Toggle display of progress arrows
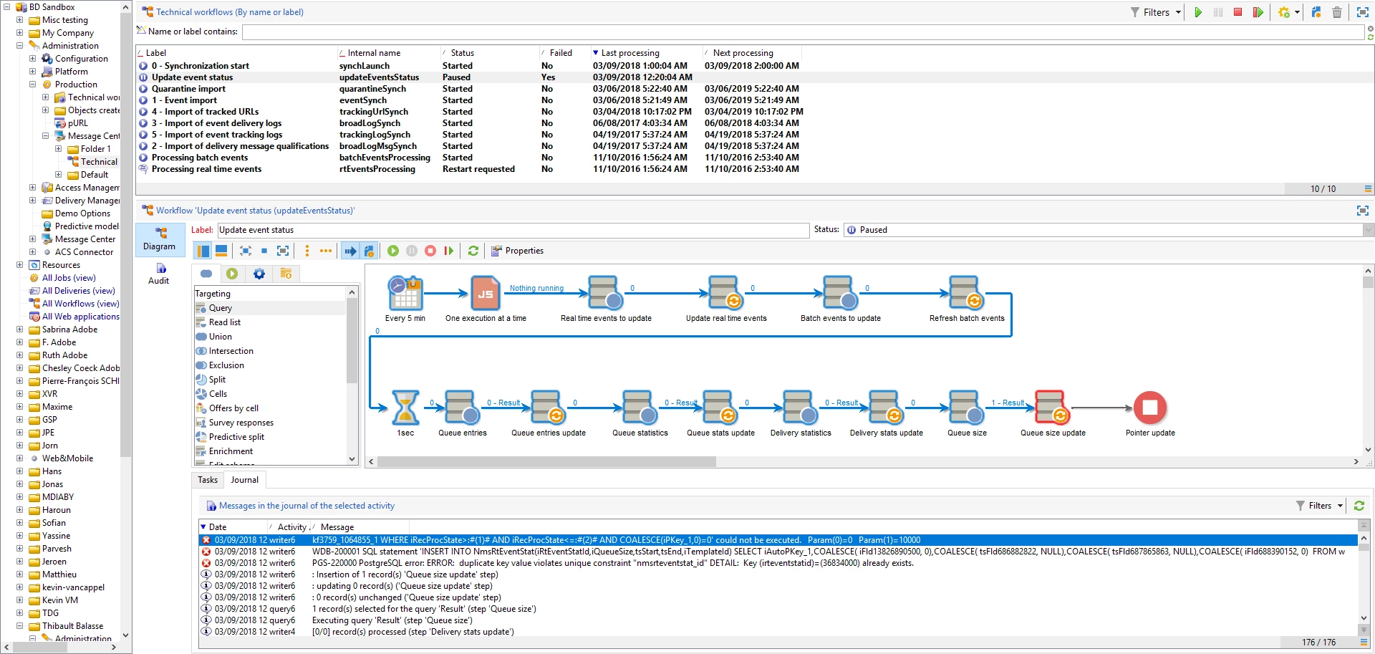 tap(350, 251)
